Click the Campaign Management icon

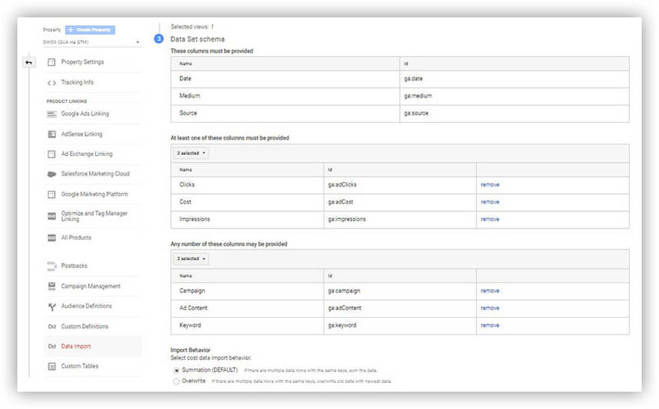click(51, 286)
